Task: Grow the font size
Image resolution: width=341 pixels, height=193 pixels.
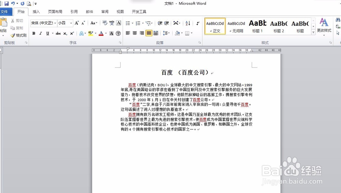Action: coord(76,23)
